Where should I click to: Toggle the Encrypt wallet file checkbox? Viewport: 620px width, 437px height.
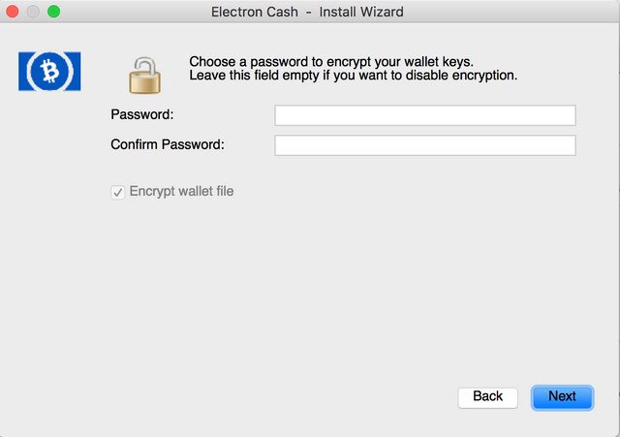(x=118, y=192)
